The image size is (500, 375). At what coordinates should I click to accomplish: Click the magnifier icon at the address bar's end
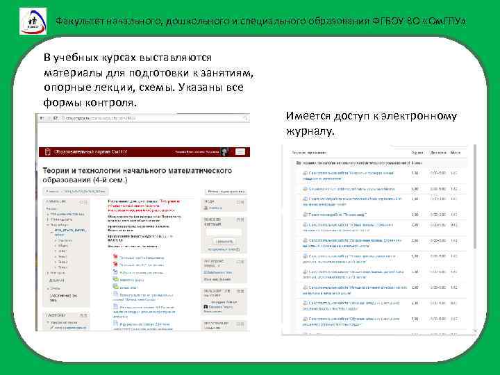pos(246,118)
